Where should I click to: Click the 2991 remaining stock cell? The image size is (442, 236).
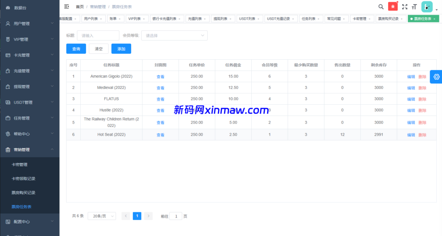379,134
